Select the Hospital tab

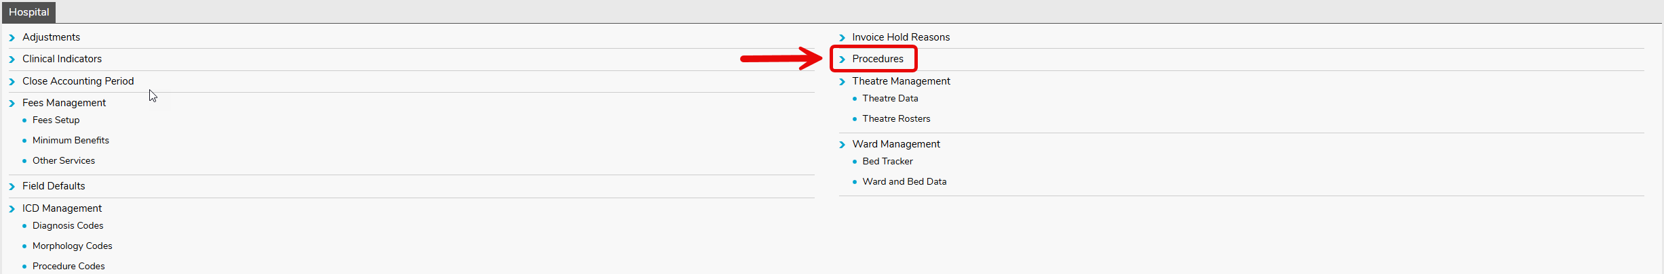(28, 12)
